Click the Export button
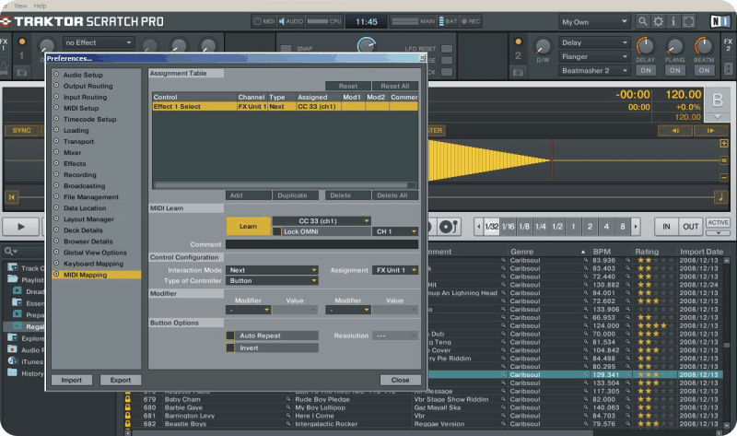The width and height of the screenshot is (737, 436). pos(120,380)
